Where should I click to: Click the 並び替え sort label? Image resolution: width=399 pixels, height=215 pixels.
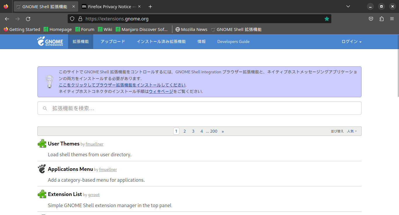(337, 131)
